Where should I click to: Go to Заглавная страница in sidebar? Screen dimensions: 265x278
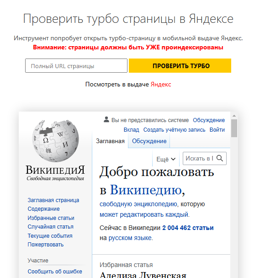coord(53,200)
